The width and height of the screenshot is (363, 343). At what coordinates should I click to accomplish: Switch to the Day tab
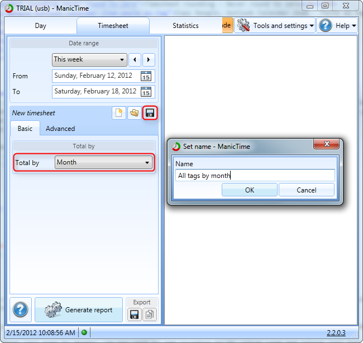tap(41, 26)
